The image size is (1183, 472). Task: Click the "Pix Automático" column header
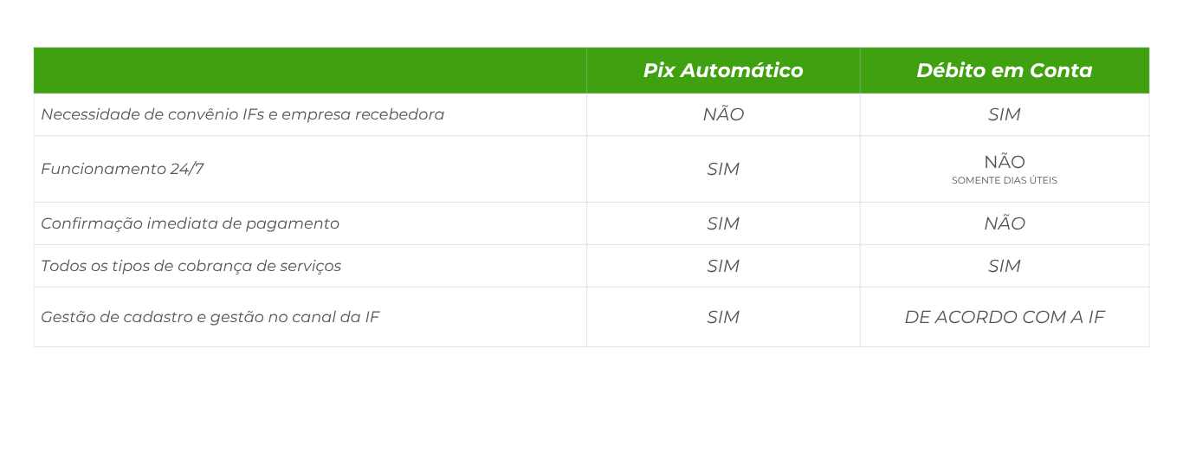[x=722, y=70]
